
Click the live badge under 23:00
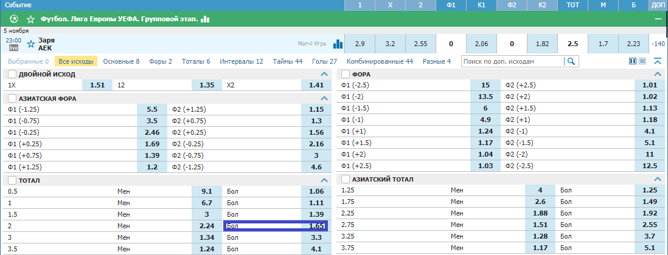coord(13,47)
